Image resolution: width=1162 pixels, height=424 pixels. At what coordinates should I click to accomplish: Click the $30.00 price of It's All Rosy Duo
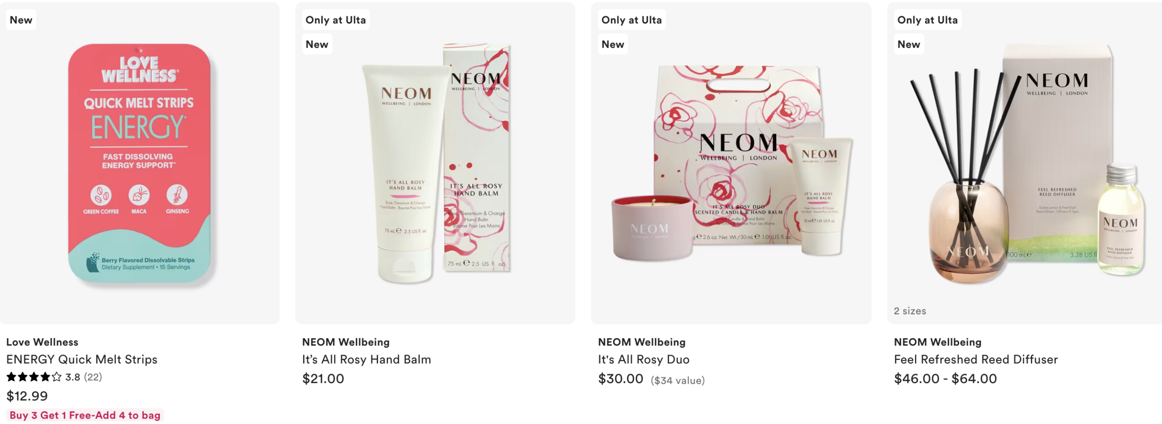pos(620,379)
